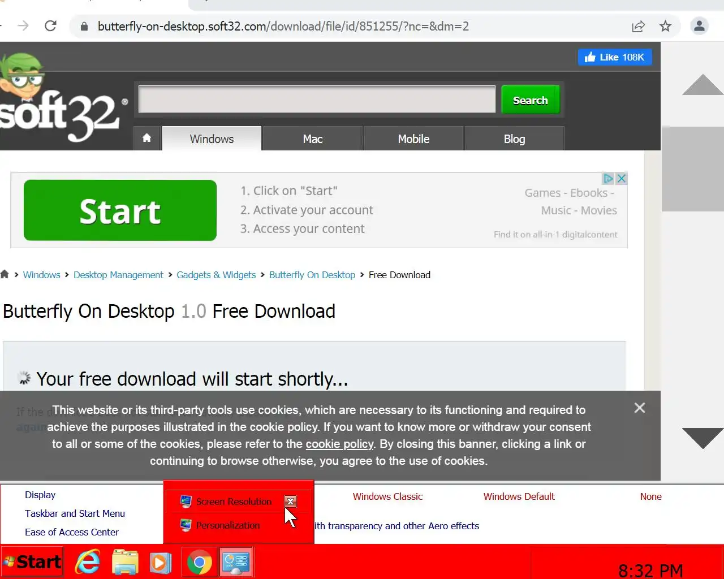Click into the Soft32 search field
This screenshot has width=724, height=579.
317,100
